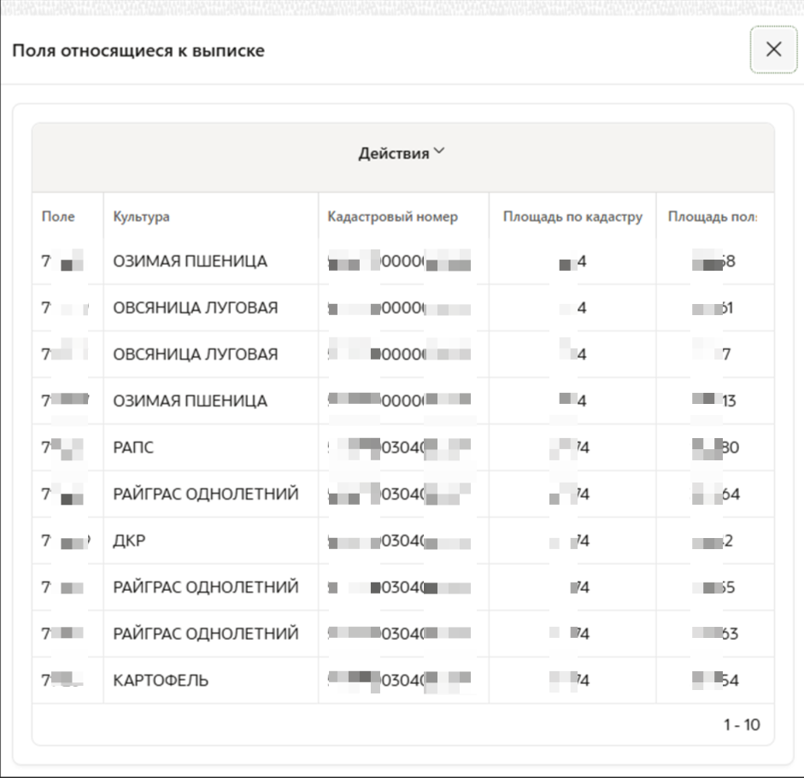Select the lower ОЗИМАЯ ПШЕНИЦА cell

[190, 401]
